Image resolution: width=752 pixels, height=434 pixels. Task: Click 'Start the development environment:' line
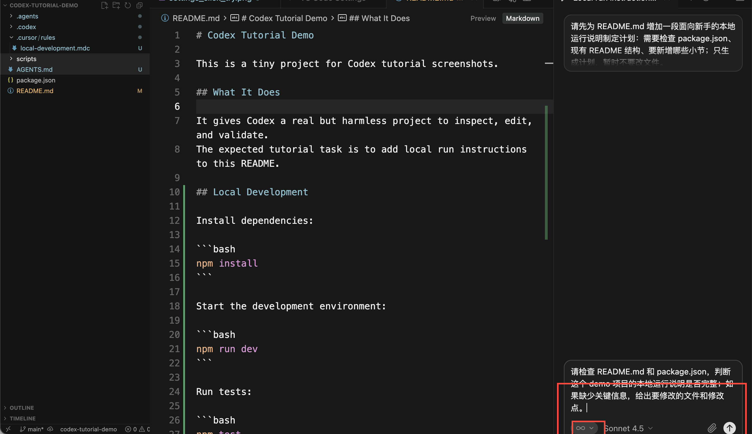click(291, 306)
